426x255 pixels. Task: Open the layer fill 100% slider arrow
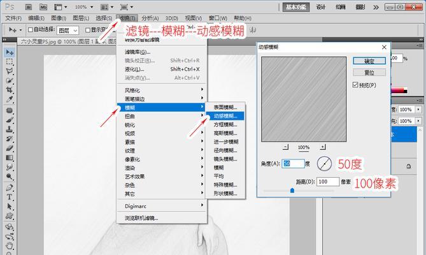pyautogui.click(x=418, y=120)
